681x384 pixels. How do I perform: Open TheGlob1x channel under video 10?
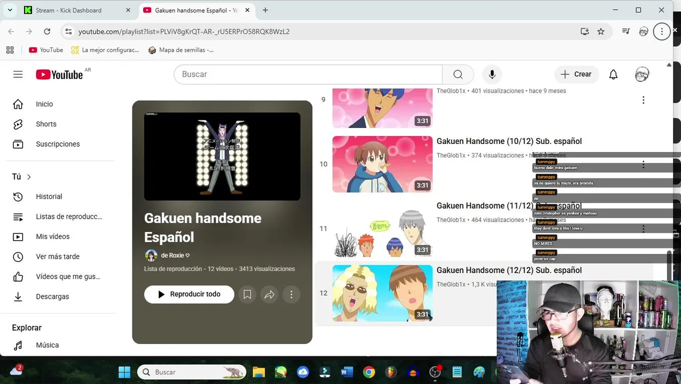click(451, 156)
